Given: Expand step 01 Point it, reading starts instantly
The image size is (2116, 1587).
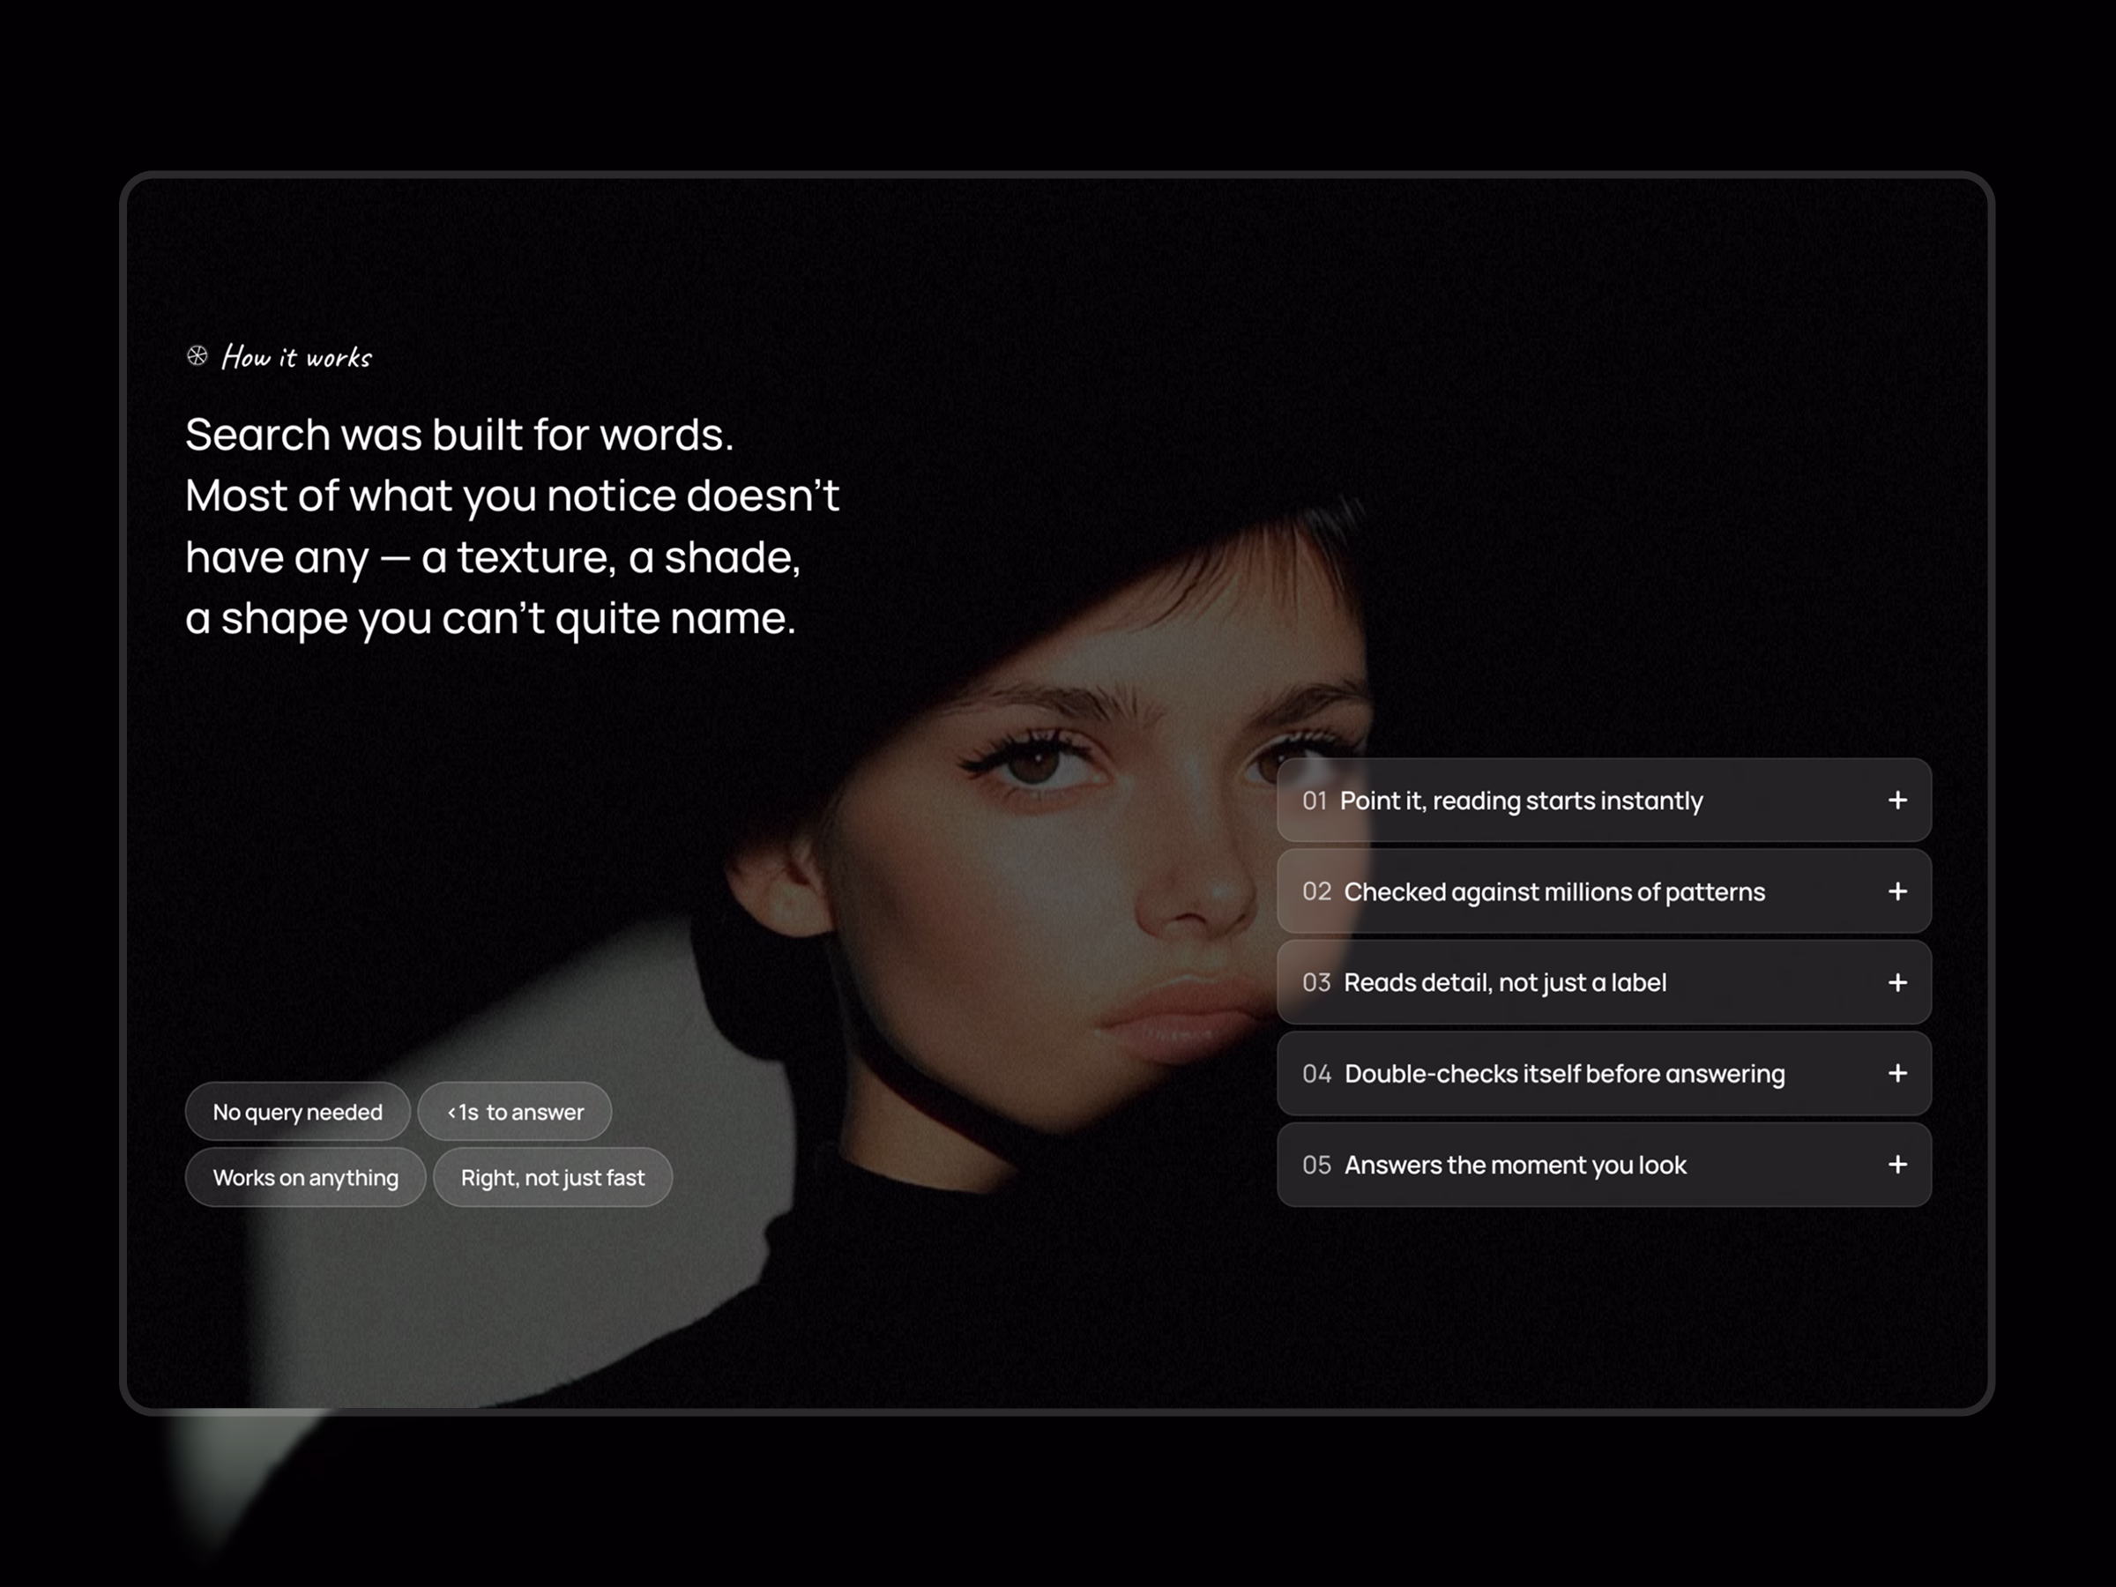Looking at the screenshot, I should point(1605,800).
